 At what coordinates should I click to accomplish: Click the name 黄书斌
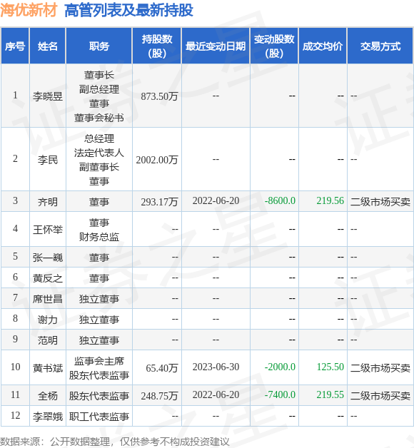pyautogui.click(x=48, y=368)
